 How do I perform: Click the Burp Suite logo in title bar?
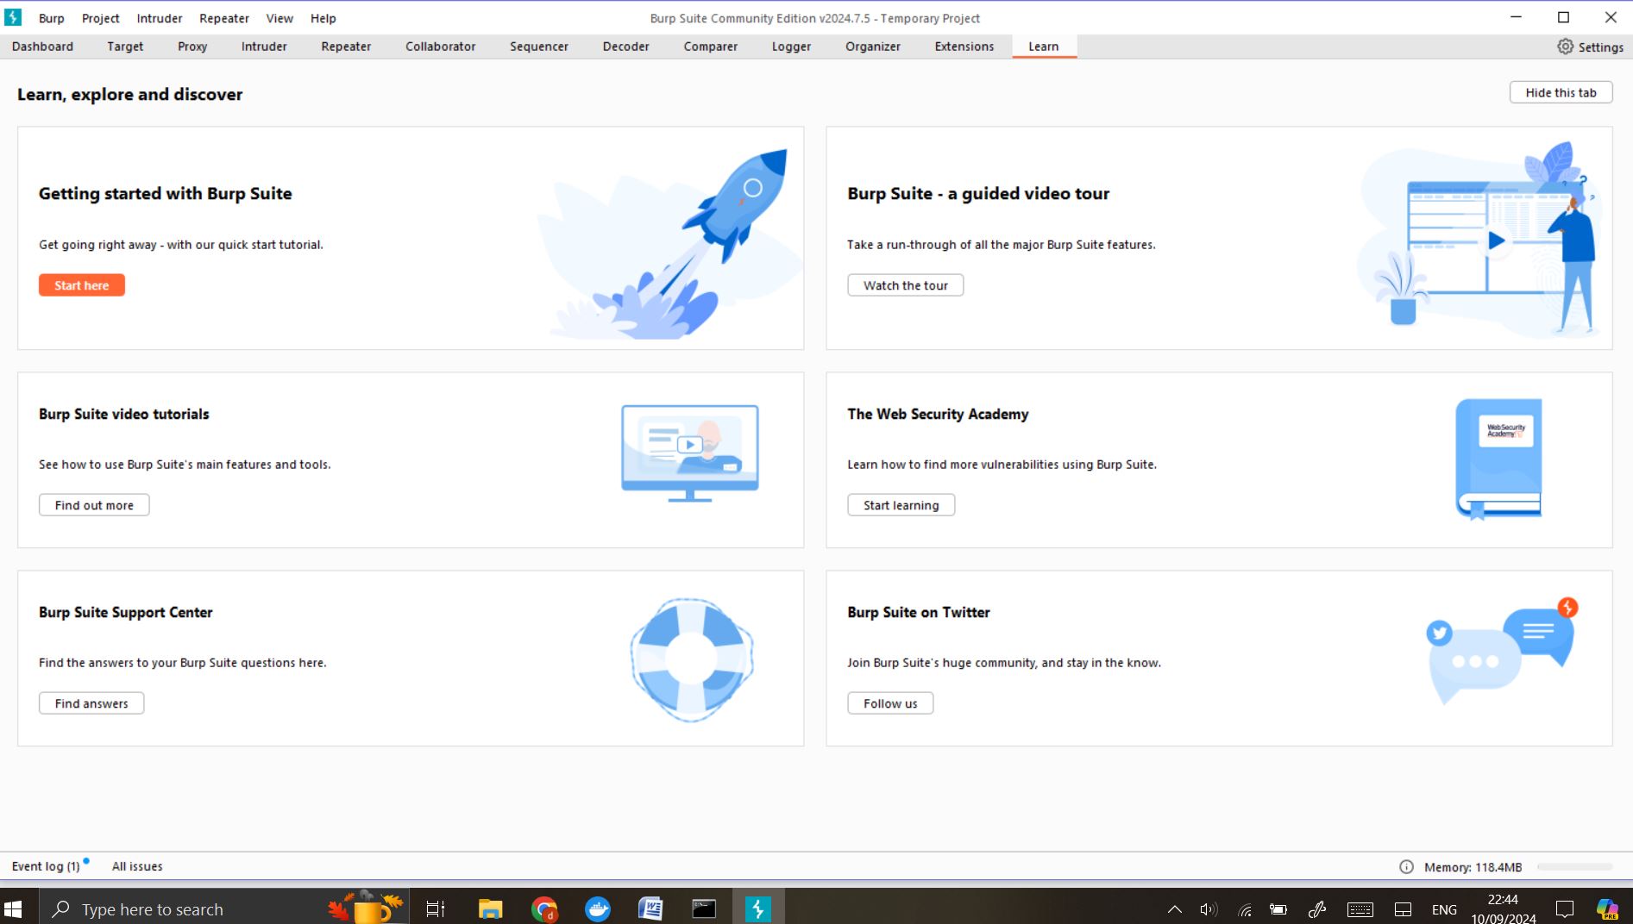(14, 17)
